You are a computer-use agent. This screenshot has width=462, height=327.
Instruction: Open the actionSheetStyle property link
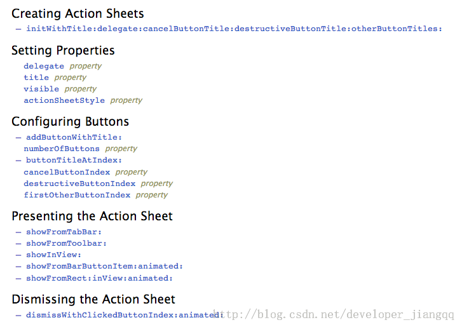click(x=64, y=100)
